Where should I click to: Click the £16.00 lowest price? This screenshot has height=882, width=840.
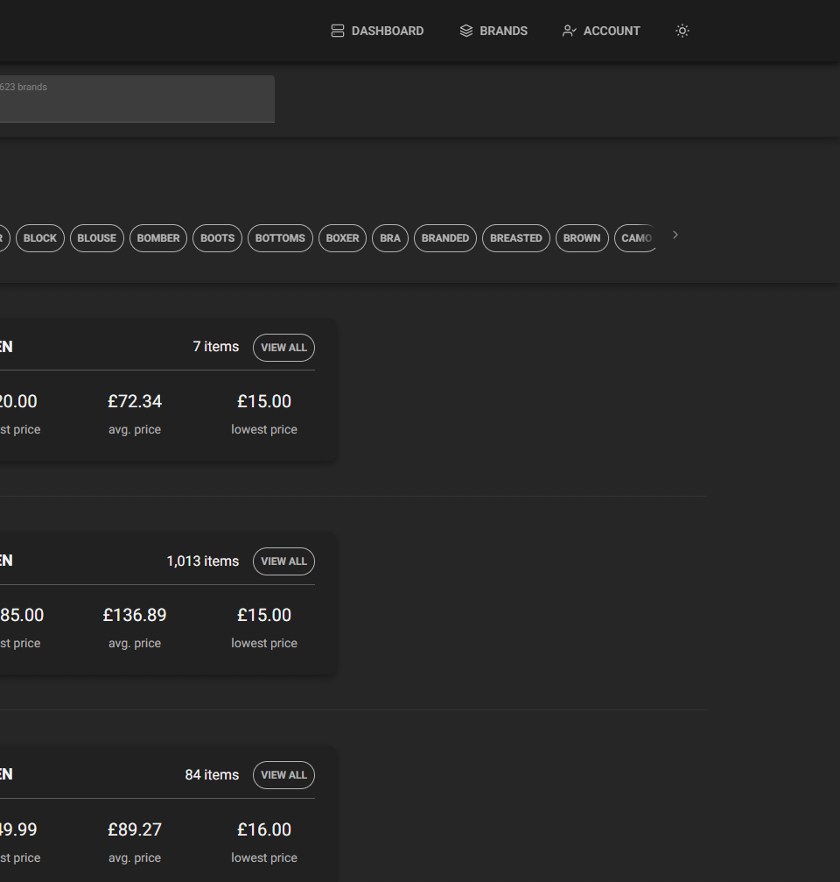(264, 829)
